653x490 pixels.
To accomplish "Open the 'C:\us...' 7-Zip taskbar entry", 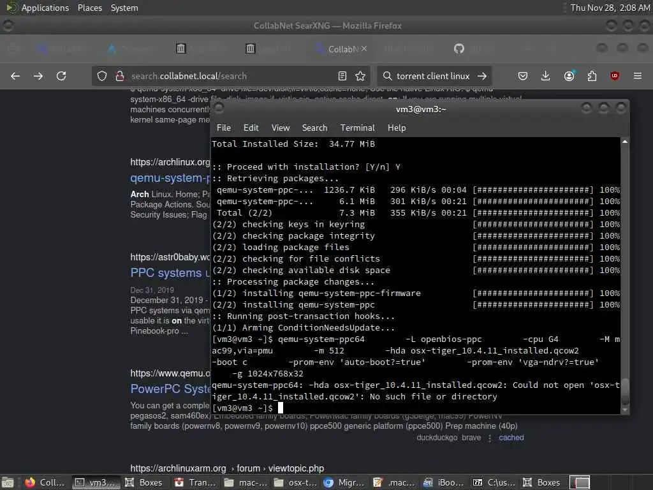I will click(494, 482).
